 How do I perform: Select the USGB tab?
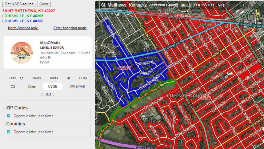click(52, 86)
